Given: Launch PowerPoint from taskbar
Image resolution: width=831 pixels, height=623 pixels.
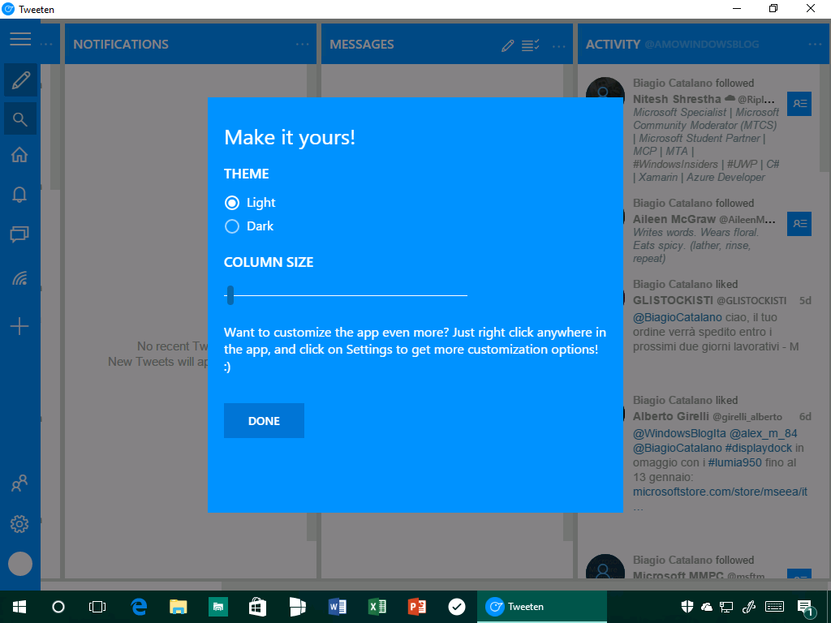Looking at the screenshot, I should point(417,607).
